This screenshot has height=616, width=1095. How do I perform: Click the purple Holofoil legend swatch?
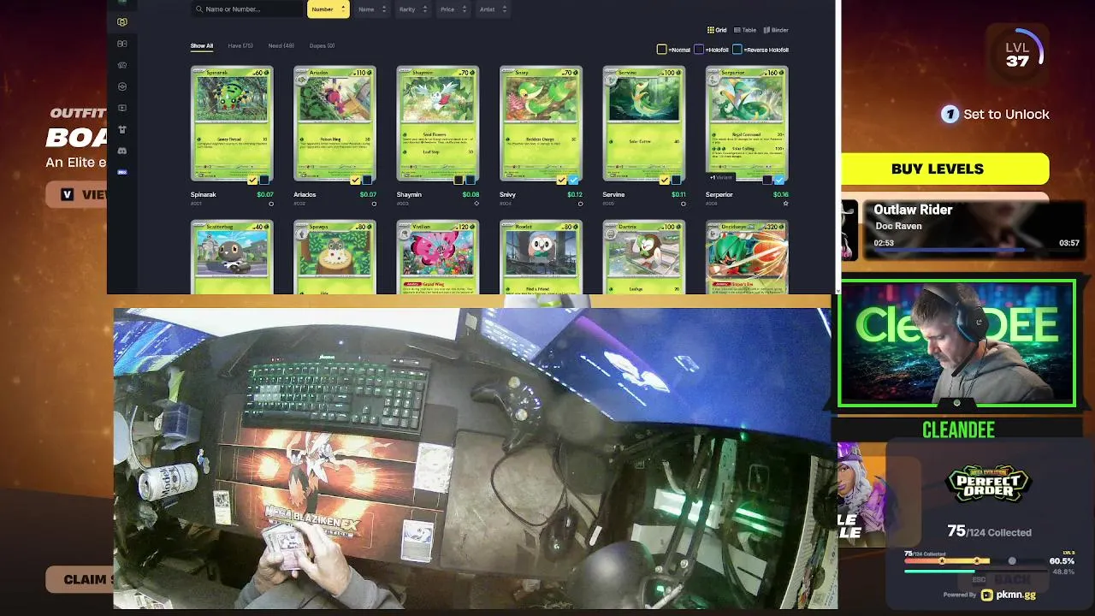pyautogui.click(x=699, y=50)
